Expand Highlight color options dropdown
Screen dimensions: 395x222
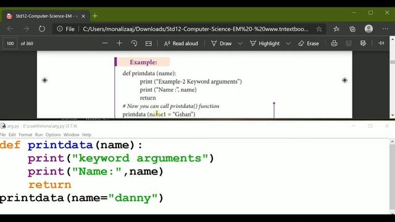288,44
